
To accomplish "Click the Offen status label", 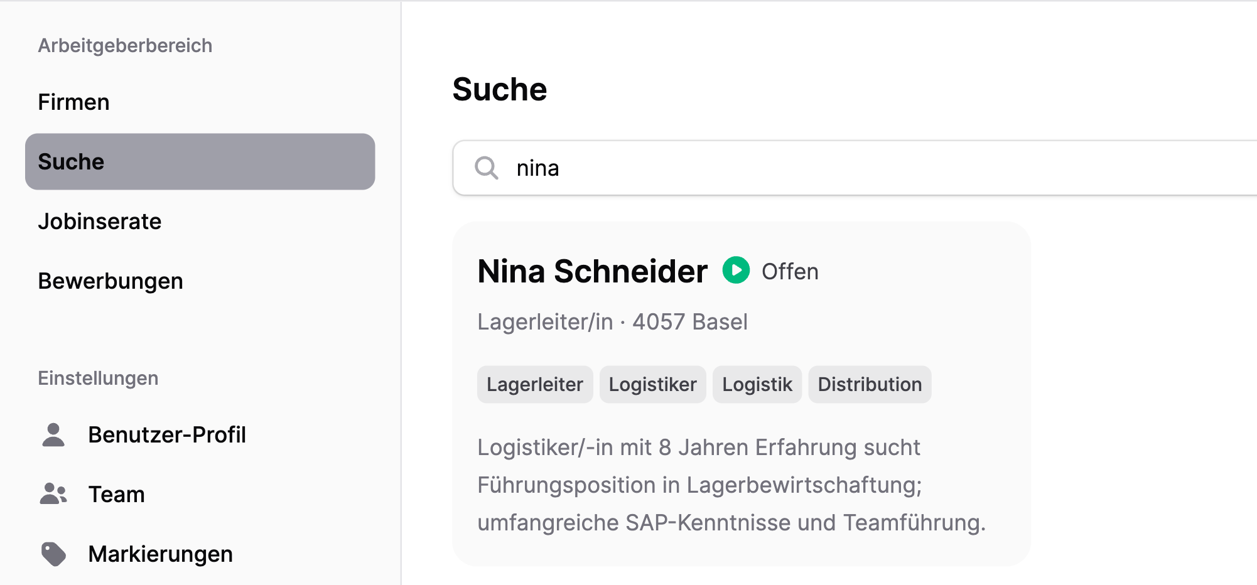I will tap(789, 271).
